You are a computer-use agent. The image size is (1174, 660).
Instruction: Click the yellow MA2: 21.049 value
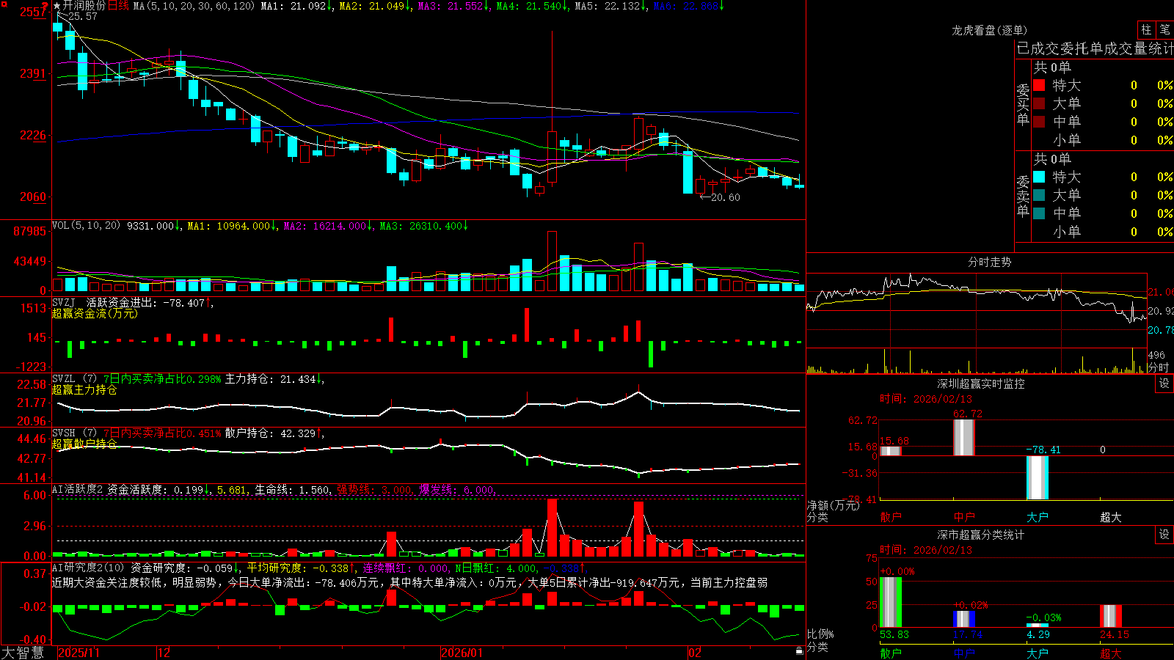[x=374, y=6]
